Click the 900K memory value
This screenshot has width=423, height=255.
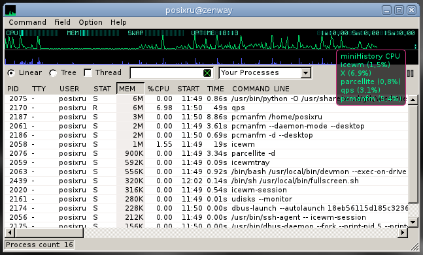tap(134, 154)
